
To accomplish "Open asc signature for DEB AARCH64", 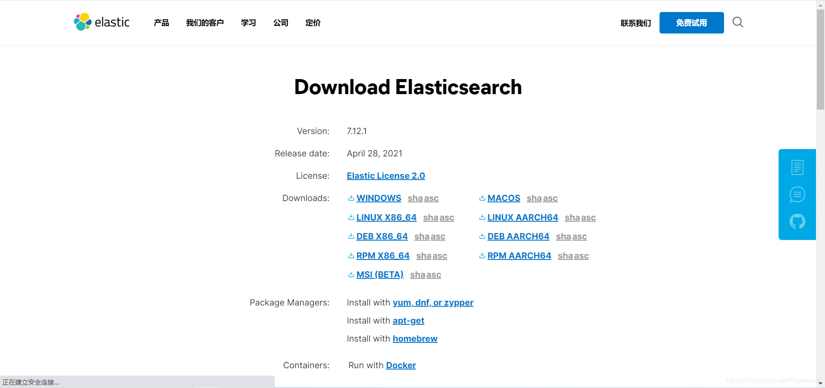I will [580, 236].
